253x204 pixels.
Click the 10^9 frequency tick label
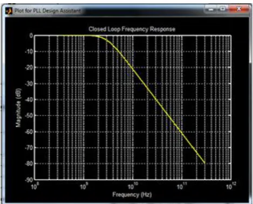click(x=84, y=186)
